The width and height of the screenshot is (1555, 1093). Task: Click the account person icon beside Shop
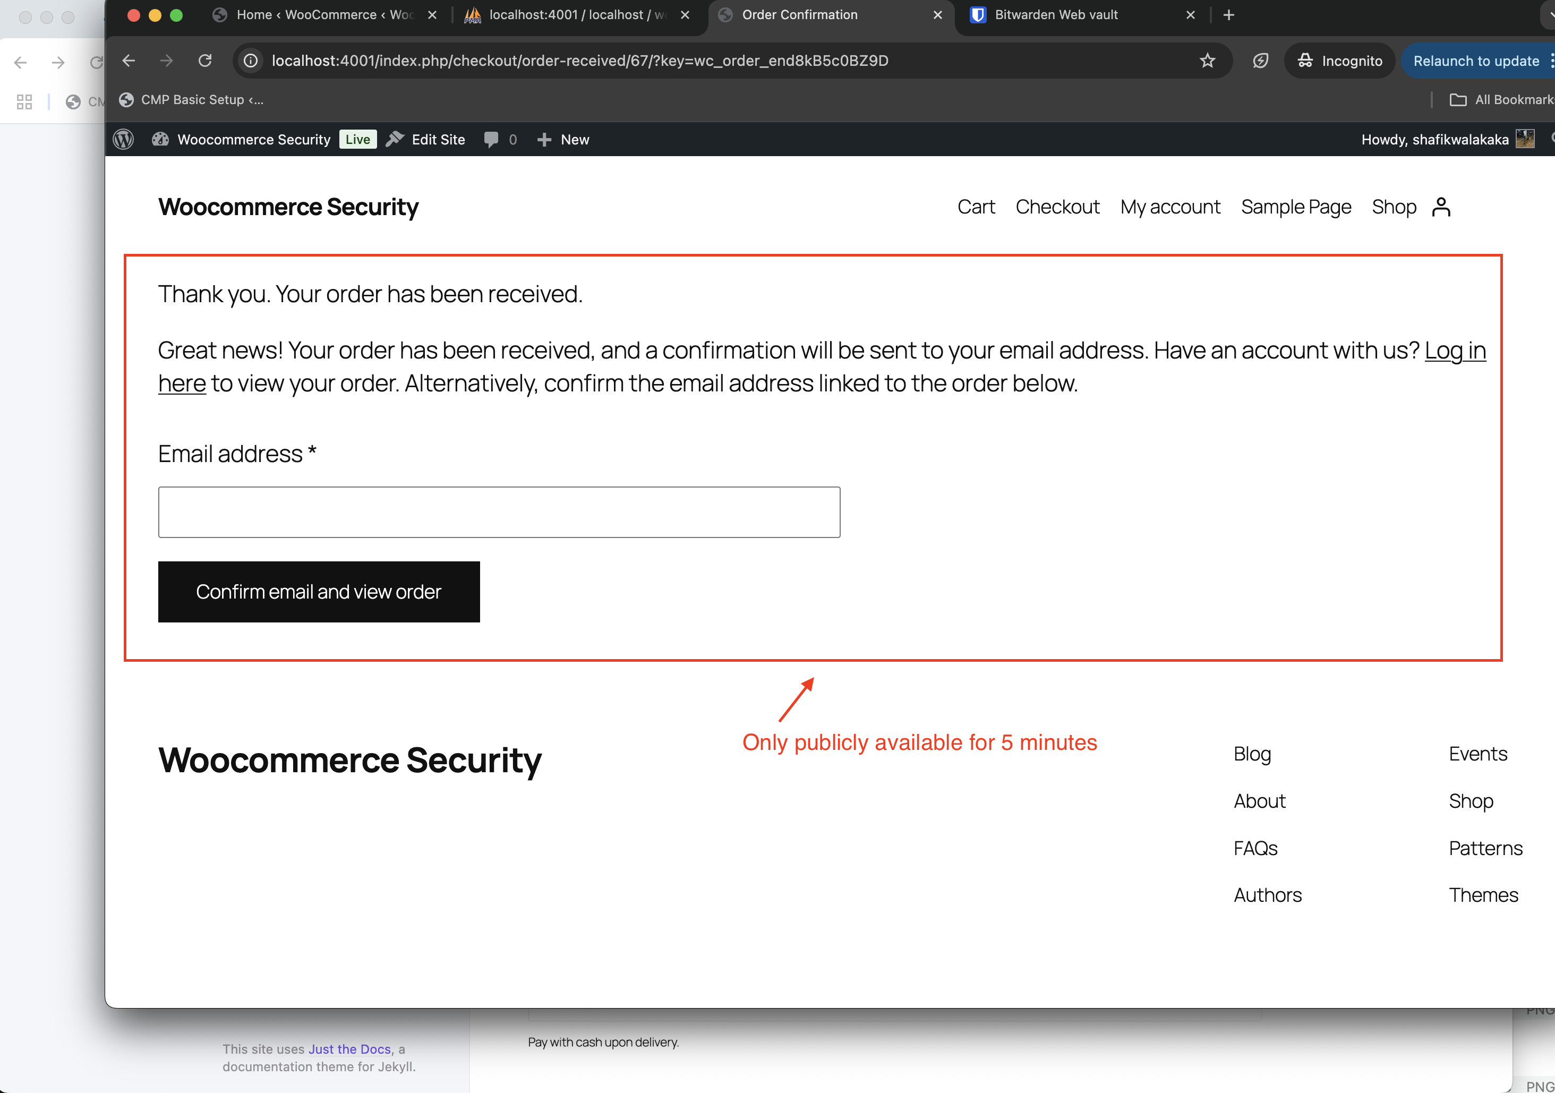click(x=1441, y=207)
